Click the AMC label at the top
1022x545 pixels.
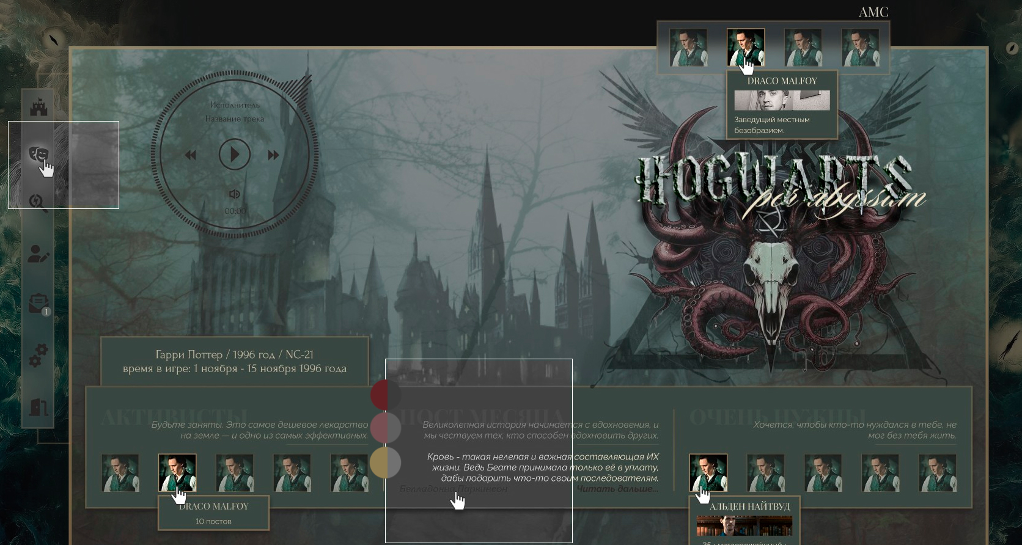[x=873, y=12]
